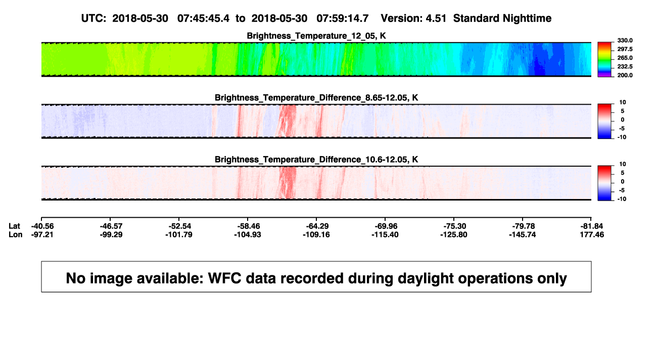This screenshot has width=657, height=337.
Task: Click the longitude value -125.80
Action: [454, 234]
